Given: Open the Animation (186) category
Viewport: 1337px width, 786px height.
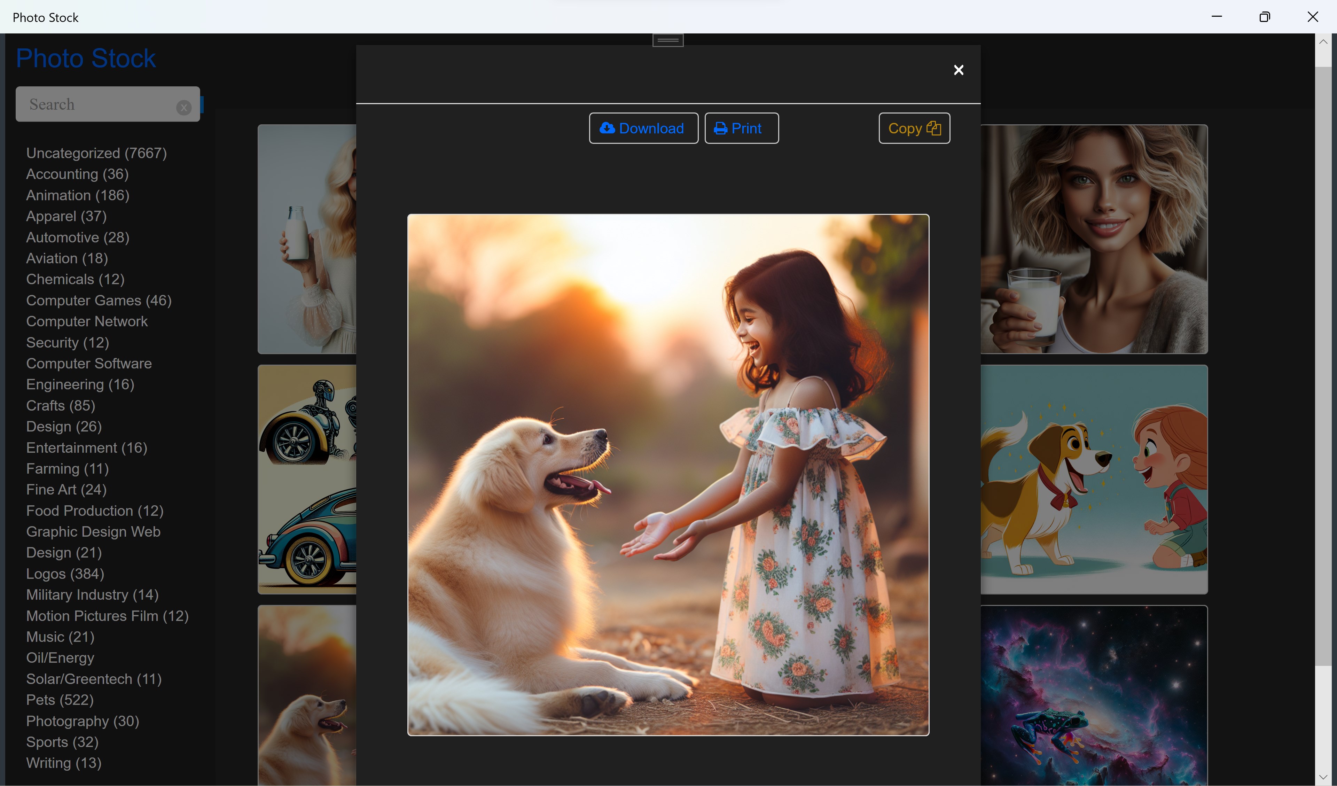Looking at the screenshot, I should tap(77, 195).
